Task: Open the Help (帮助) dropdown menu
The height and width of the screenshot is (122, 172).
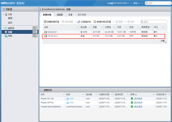Action: point(137,3)
